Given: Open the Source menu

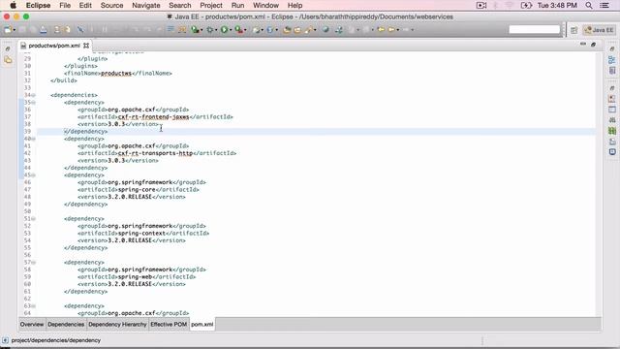Looking at the screenshot, I should pyautogui.click(x=111, y=6).
